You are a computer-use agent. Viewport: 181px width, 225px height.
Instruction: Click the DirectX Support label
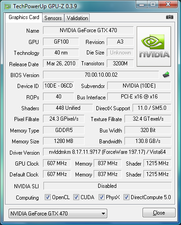point(113,108)
